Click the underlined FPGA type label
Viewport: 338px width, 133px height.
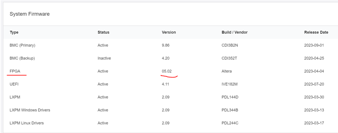click(15, 71)
